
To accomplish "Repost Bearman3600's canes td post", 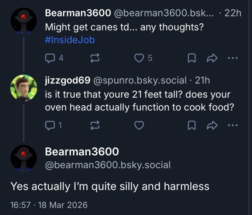I will click(x=95, y=58).
